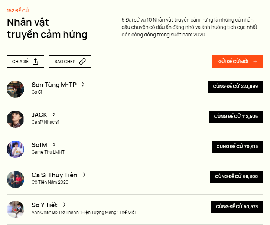
Task: Open Sơn Tùng M-TP's avatar photo
Action: pos(15,89)
